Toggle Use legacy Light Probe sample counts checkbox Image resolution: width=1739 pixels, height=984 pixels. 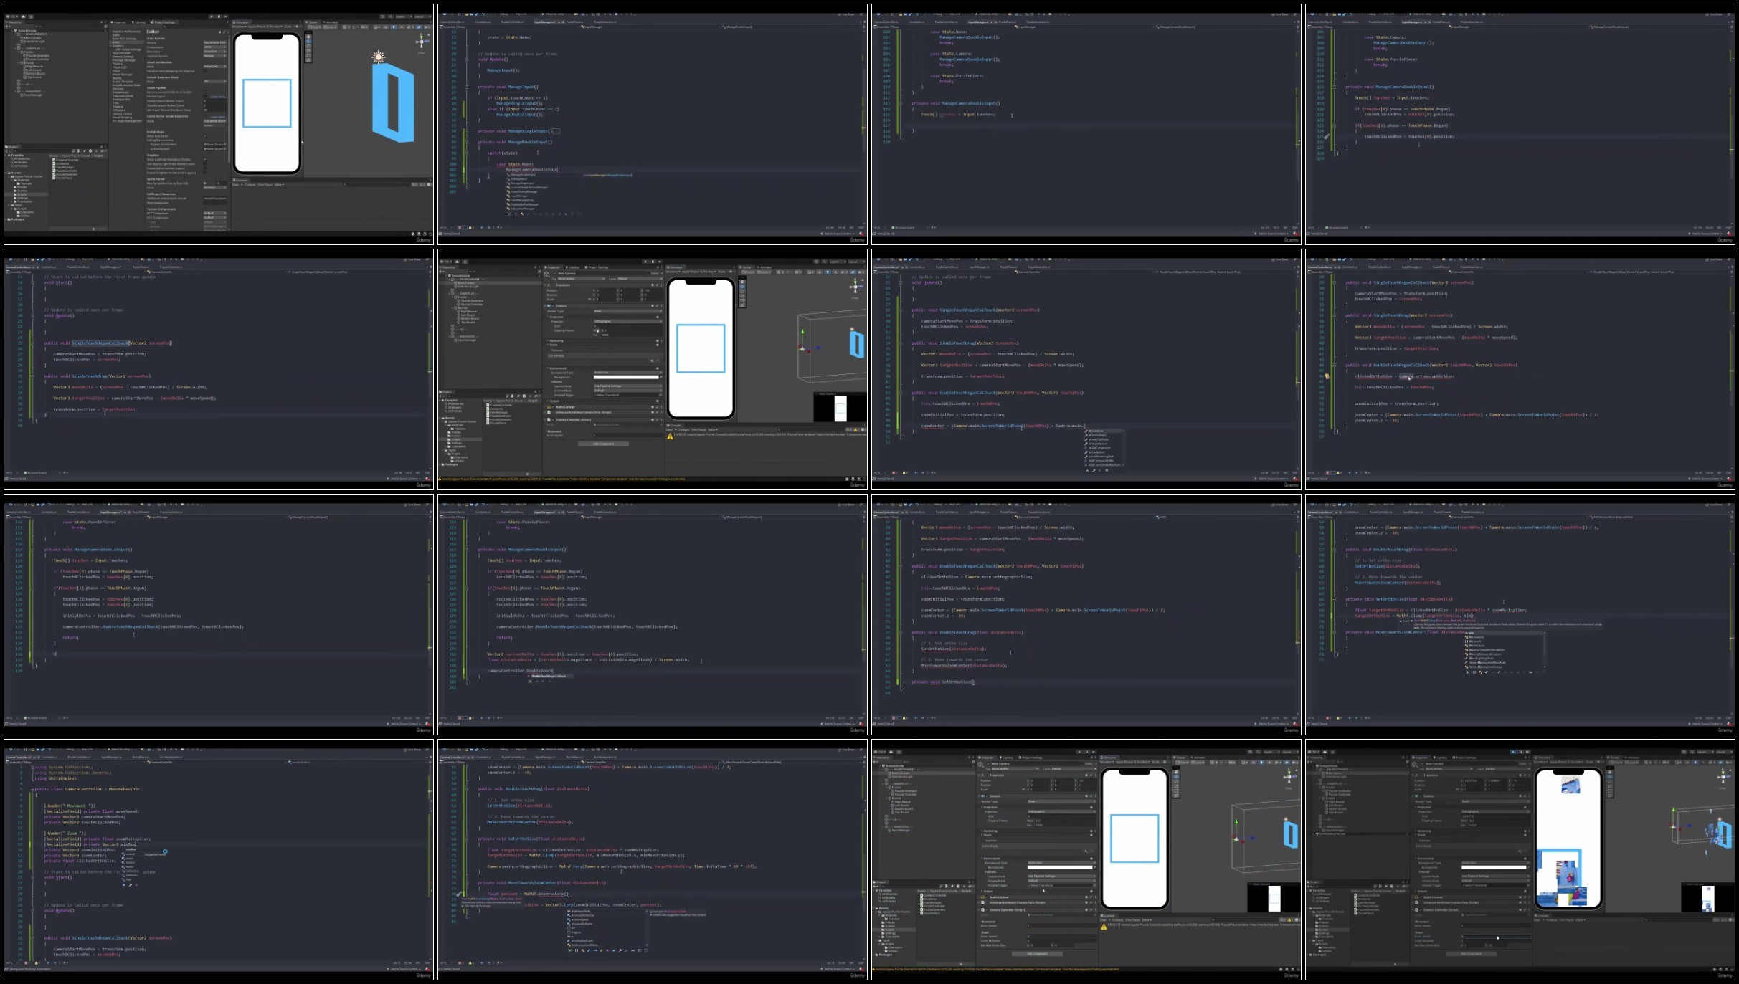tap(205, 163)
